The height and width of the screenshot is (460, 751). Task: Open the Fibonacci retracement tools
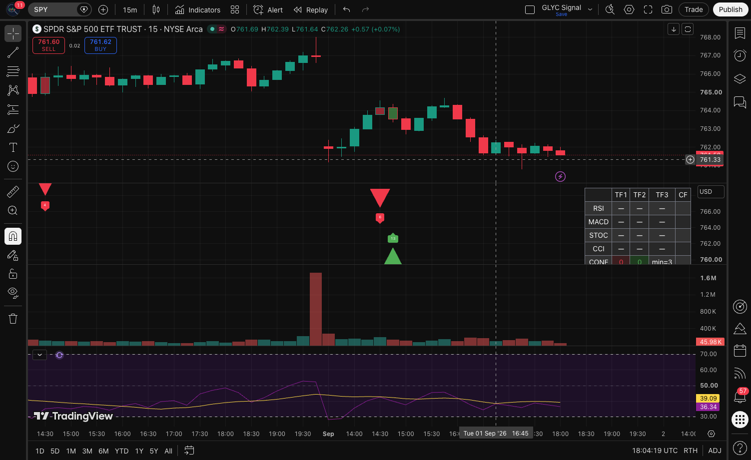pyautogui.click(x=13, y=71)
